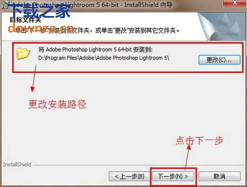Click the InstallShield label at bottom left

coord(17,164)
